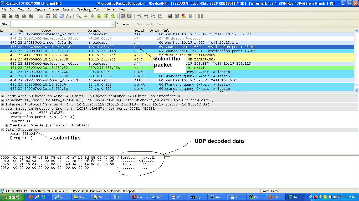Expand the Internet Protocol Version 4 node
359x201 pixels.
[2, 104]
